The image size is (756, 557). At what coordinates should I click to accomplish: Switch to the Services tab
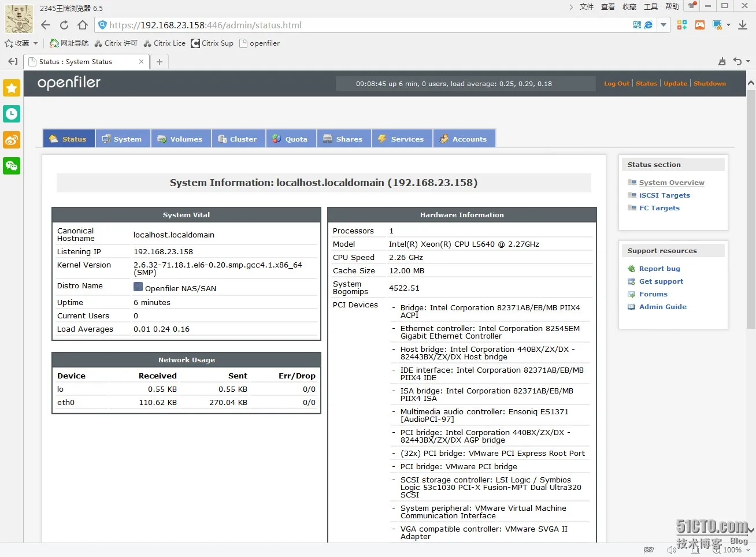[x=402, y=139]
